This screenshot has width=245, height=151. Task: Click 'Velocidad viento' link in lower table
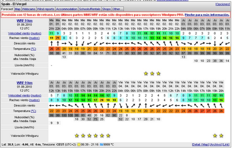[19, 95]
